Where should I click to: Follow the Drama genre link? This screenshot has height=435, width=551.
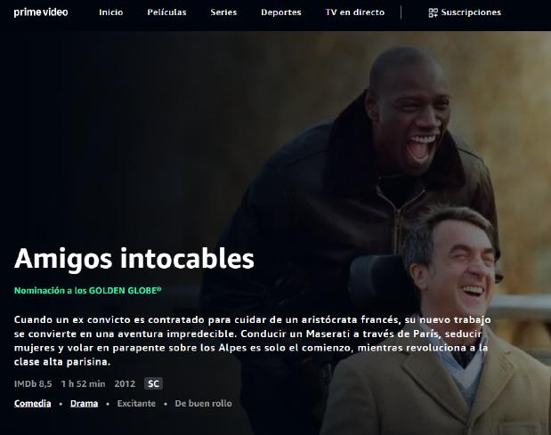pyautogui.click(x=84, y=403)
